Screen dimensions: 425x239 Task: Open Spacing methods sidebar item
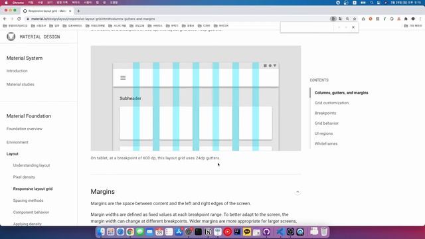click(28, 200)
